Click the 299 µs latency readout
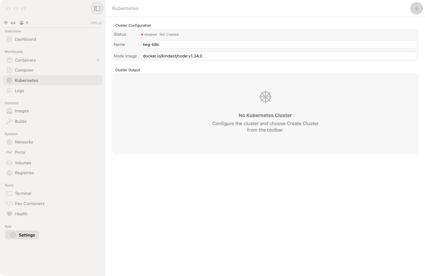The image size is (425, 276). click(x=96, y=23)
